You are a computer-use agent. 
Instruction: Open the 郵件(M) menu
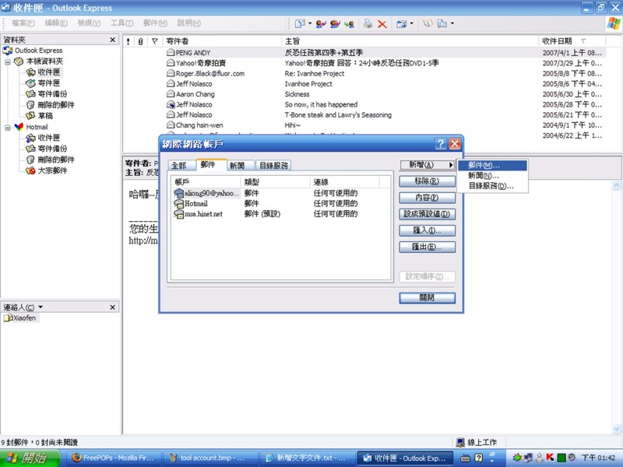coord(155,23)
